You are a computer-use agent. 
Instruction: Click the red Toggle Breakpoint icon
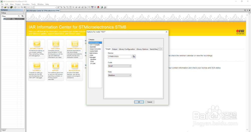(98, 7)
